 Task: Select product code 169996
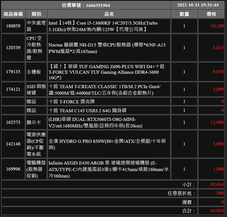point(13,169)
